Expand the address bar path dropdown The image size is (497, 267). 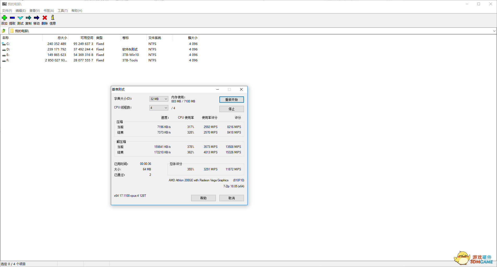[494, 31]
